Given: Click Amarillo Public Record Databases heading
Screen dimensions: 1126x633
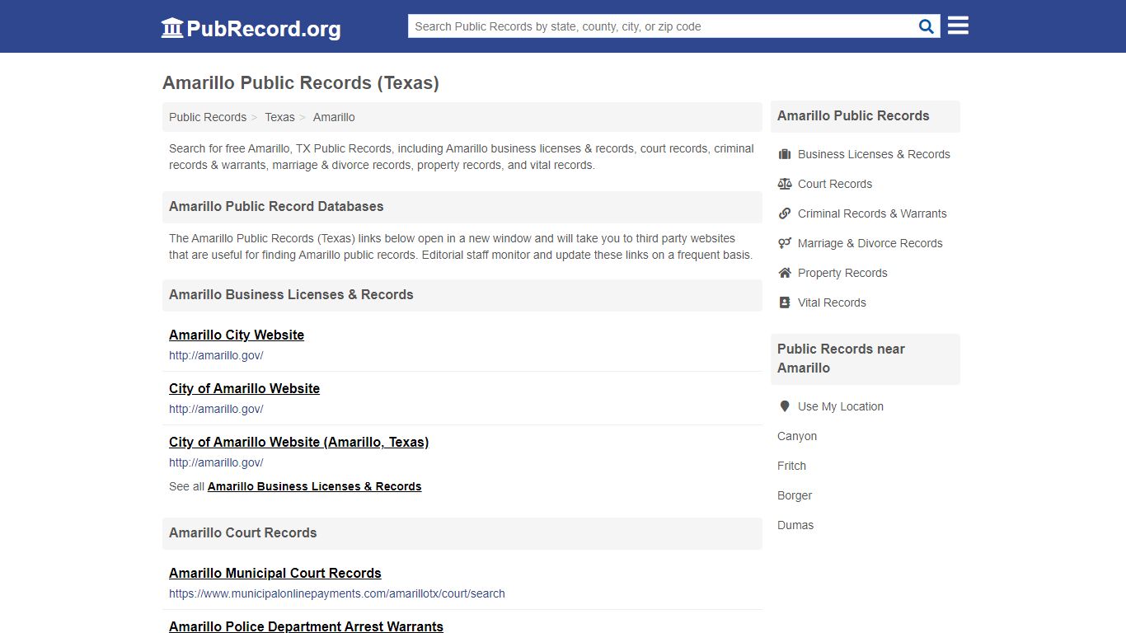Looking at the screenshot, I should click(276, 206).
